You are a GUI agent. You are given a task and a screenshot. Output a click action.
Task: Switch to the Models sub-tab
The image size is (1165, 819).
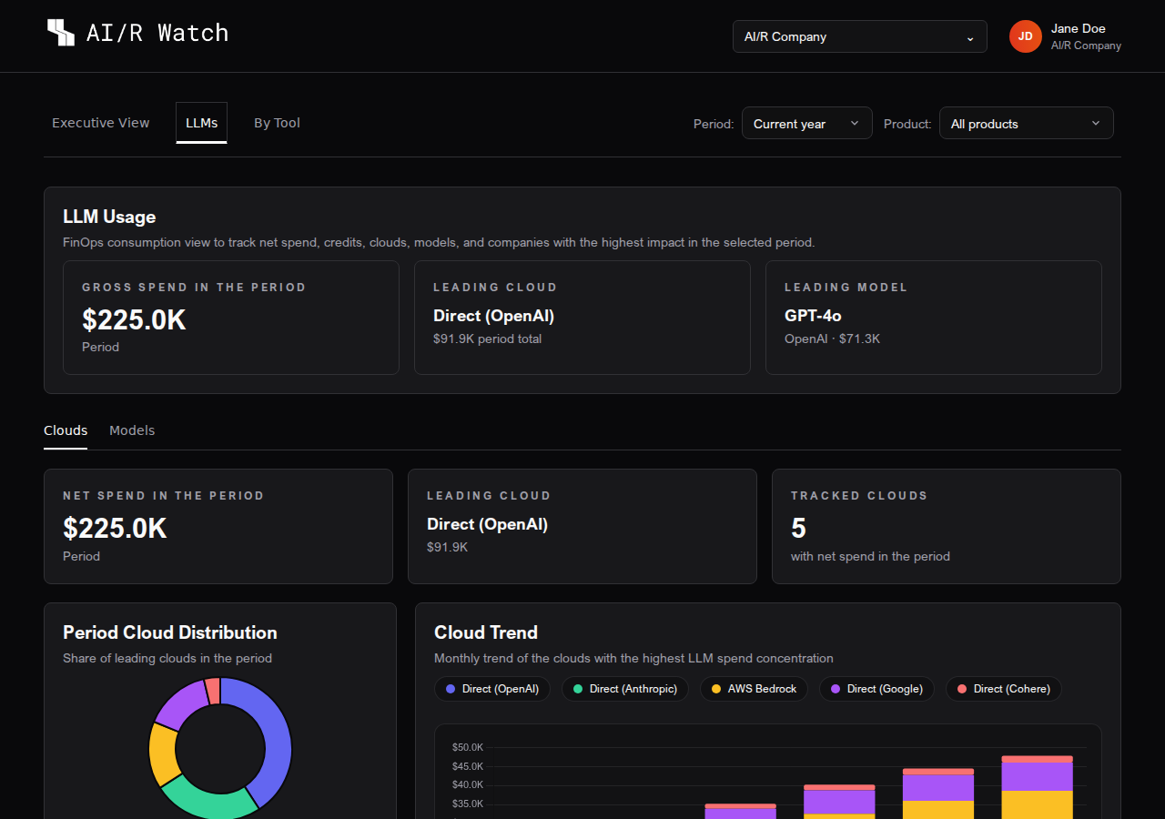click(x=132, y=430)
